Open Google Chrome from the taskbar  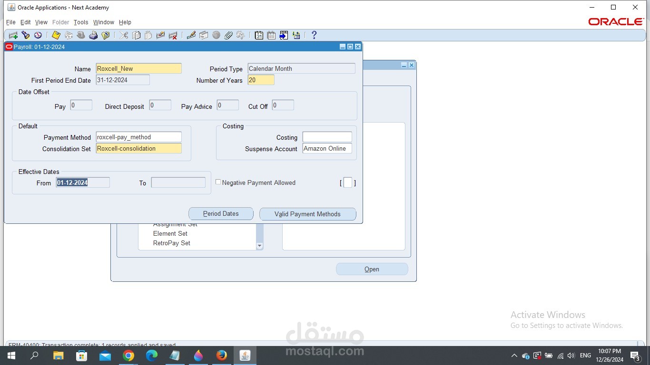128,355
